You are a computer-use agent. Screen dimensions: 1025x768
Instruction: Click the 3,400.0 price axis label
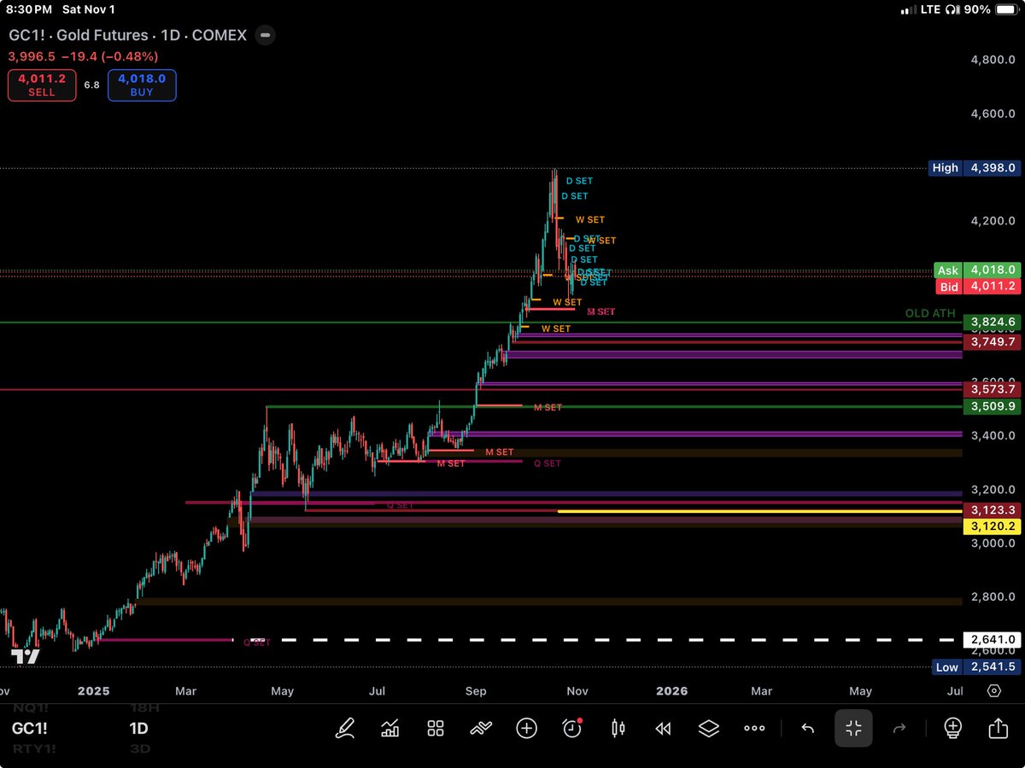[992, 436]
